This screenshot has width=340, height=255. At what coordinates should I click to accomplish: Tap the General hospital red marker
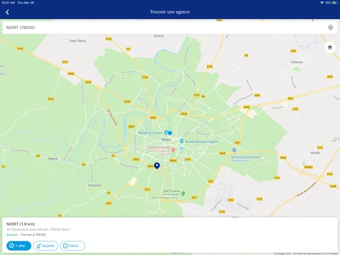tap(173, 150)
